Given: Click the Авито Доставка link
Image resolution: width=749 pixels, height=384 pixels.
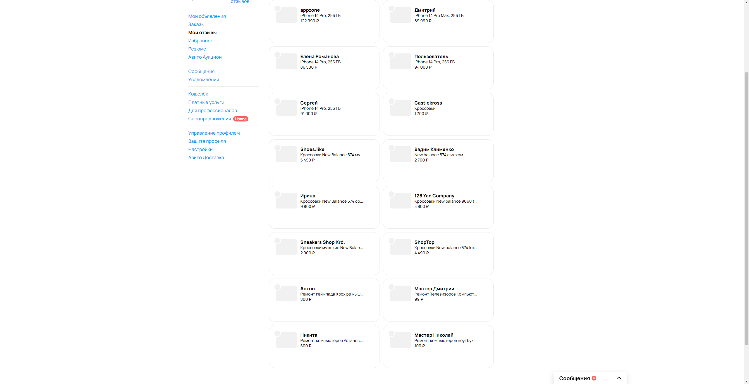Looking at the screenshot, I should coord(206,157).
